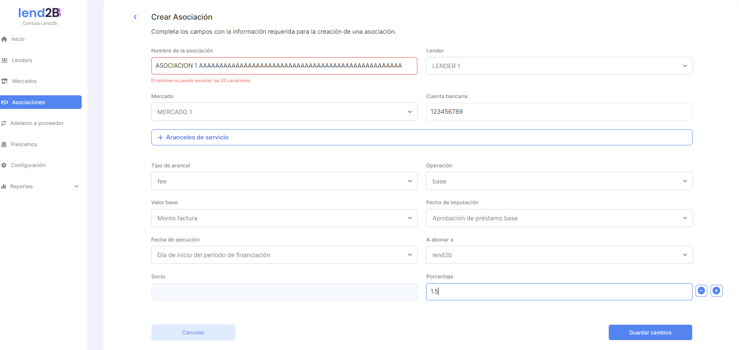Open the Mercado dropdown

pos(284,112)
